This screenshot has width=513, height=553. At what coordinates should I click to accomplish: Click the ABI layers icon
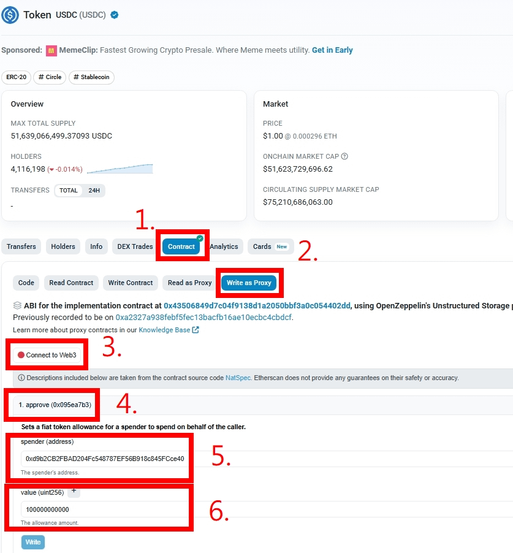click(x=17, y=305)
